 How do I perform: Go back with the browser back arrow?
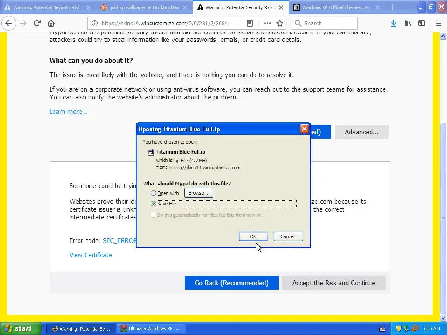tap(9, 23)
